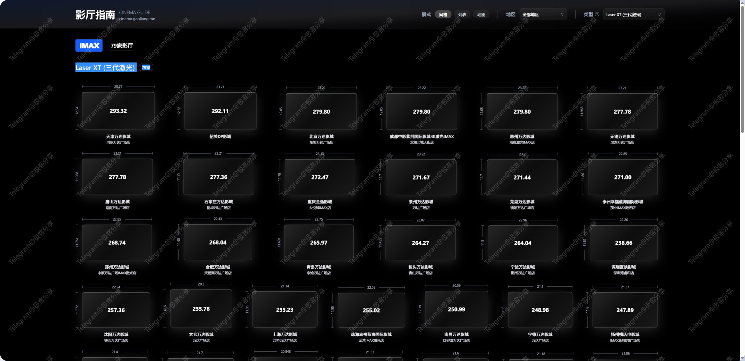Click the 类型 help question-mark icon
Image resolution: width=745 pixels, height=361 pixels.
pos(597,14)
